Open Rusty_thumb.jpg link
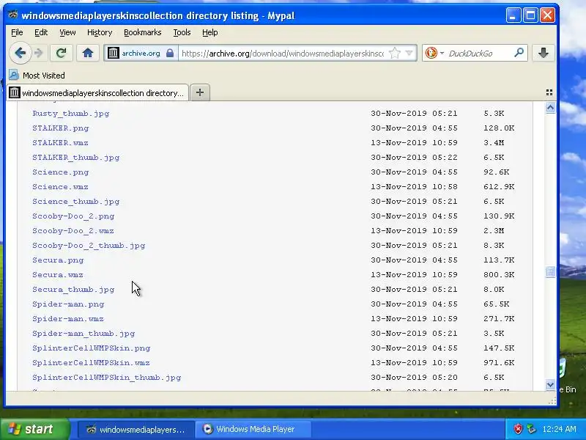 (70, 114)
